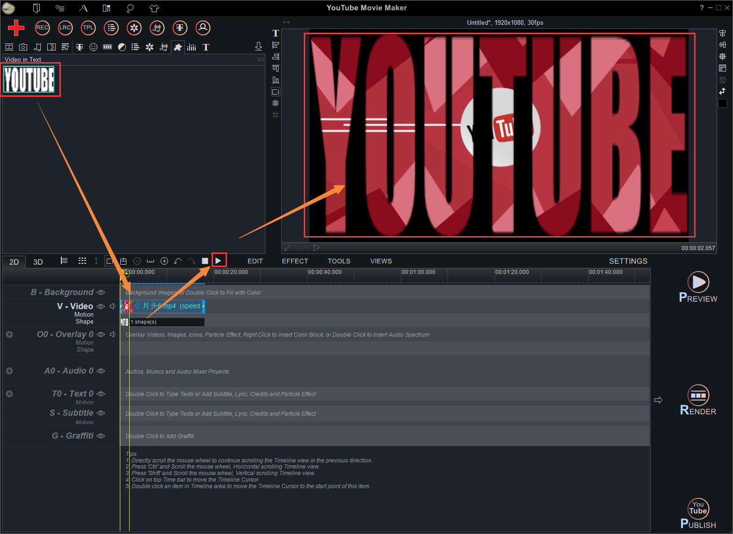Viewport: 733px width, 534px height.
Task: Open the REC recording tool
Action: (x=43, y=28)
